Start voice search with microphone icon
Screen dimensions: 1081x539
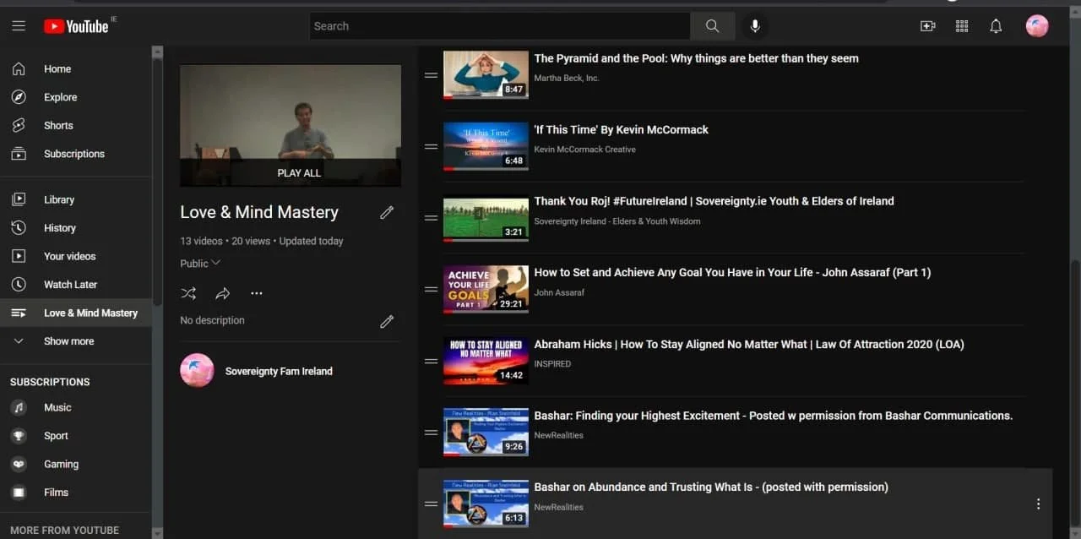click(755, 26)
